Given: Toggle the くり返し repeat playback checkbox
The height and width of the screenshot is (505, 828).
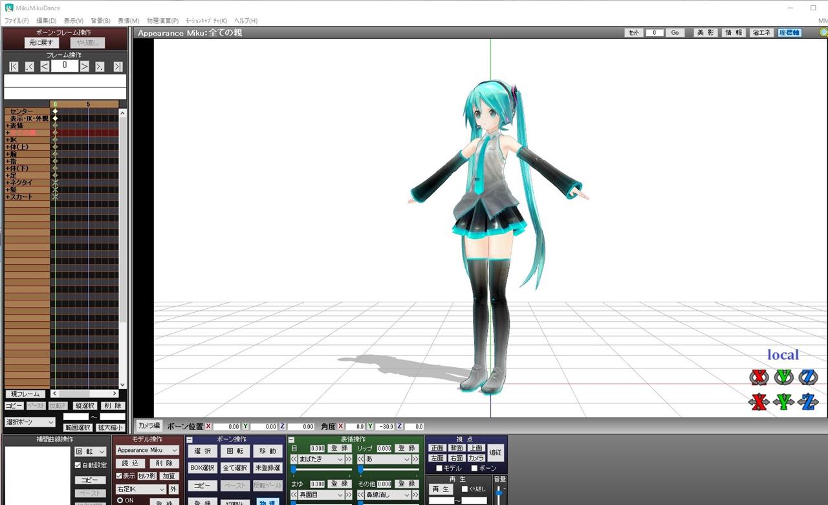Looking at the screenshot, I should pyautogui.click(x=464, y=489).
